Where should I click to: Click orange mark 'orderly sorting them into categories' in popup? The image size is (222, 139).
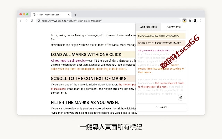coord(161,68)
